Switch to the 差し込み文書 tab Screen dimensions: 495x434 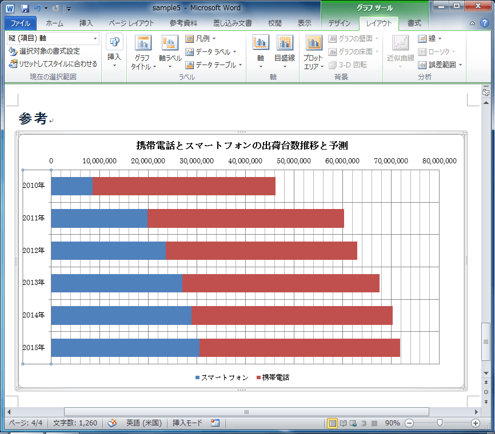[232, 23]
